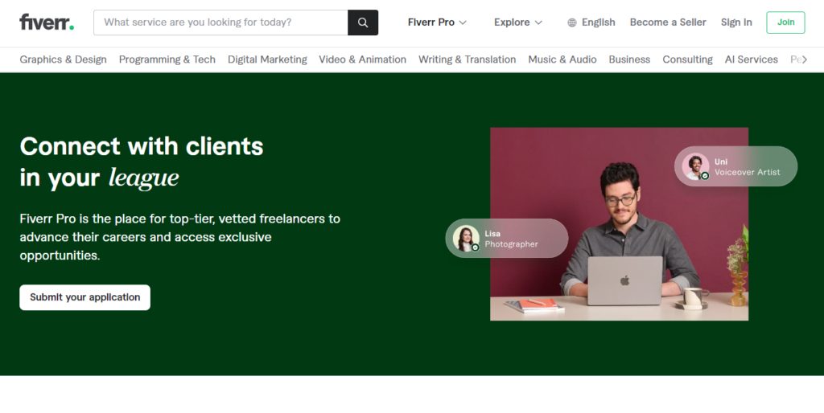Open the English language selector

coord(591,22)
